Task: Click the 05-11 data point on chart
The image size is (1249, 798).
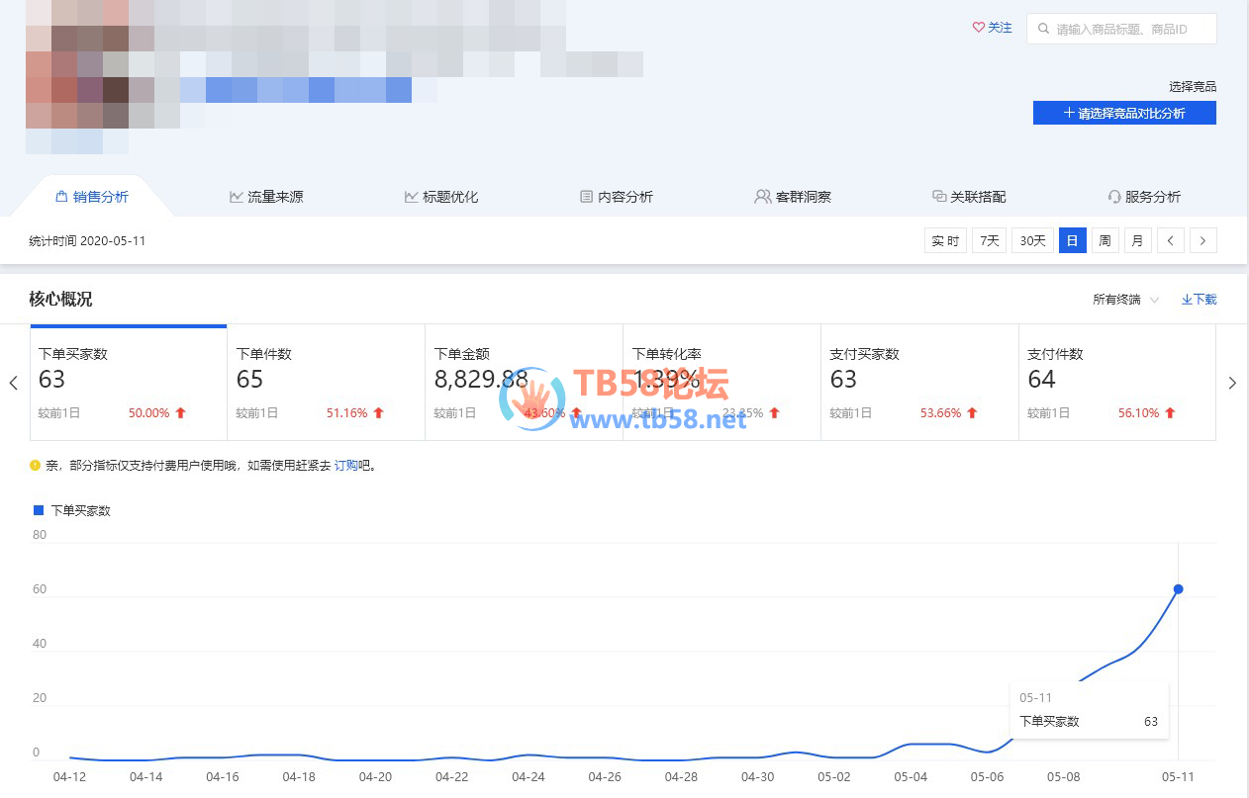Action: (x=1178, y=589)
